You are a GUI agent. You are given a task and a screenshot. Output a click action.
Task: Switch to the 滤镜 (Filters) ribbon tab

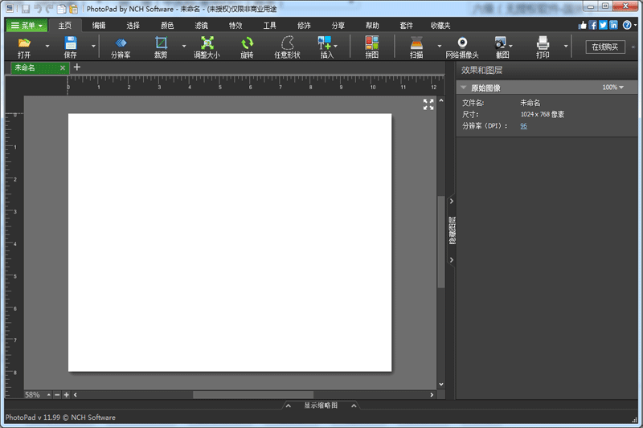pyautogui.click(x=201, y=26)
